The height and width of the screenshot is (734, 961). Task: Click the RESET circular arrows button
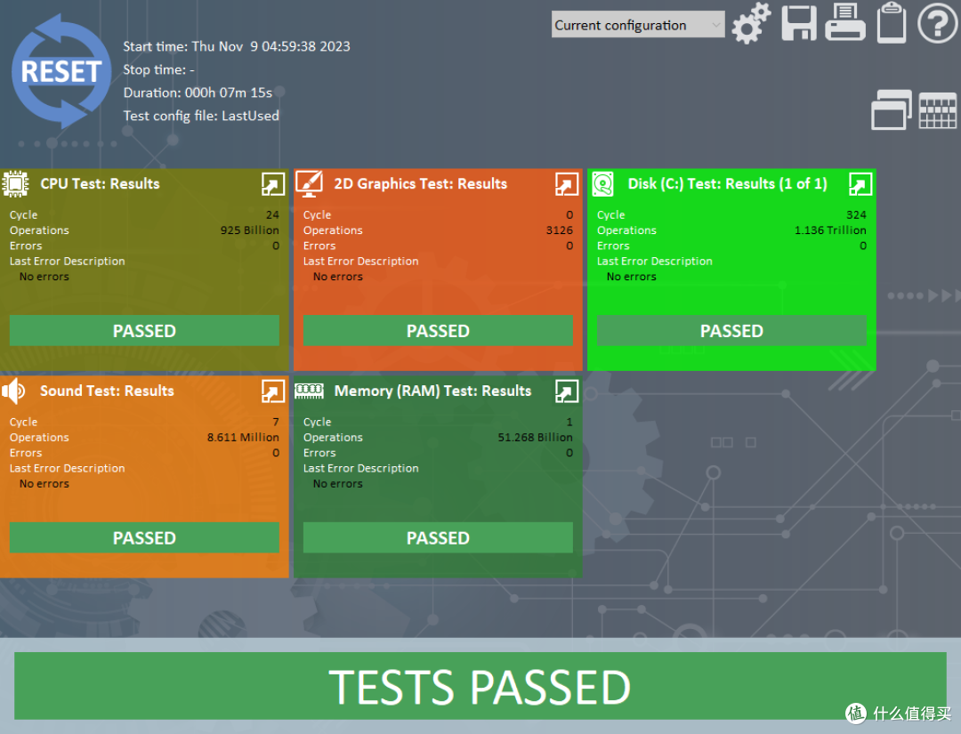tap(61, 71)
